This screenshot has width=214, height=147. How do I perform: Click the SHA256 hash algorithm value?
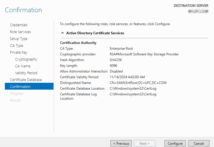[x=116, y=60]
